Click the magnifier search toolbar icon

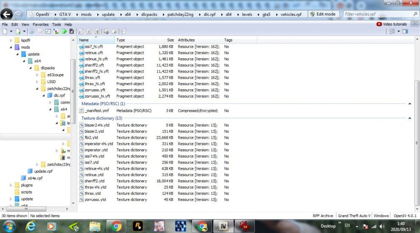81,31
